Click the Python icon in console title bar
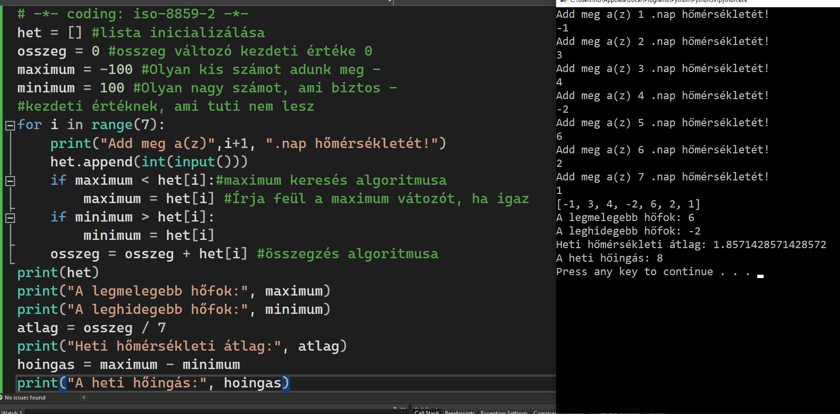This screenshot has height=414, width=840. point(563,1)
